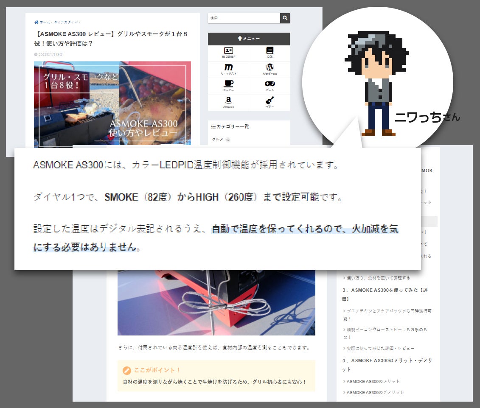Open the HSS型HSP ID card icon
Screen dimensions: 480x408
point(228,51)
